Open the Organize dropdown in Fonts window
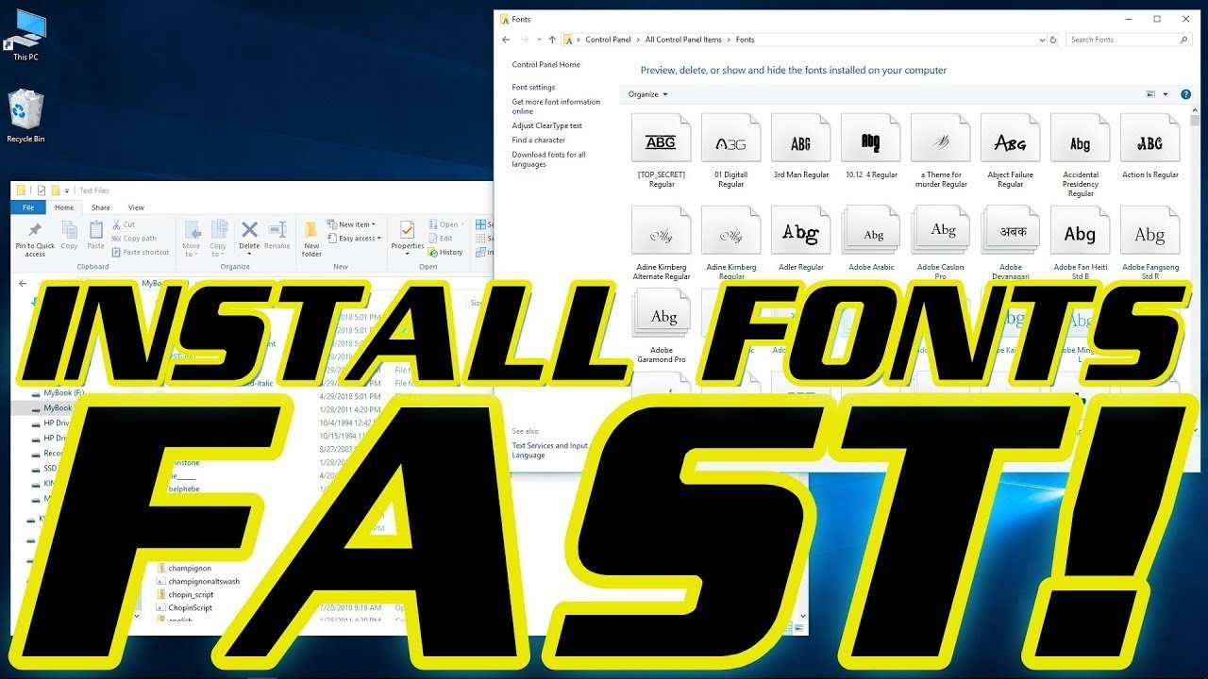This screenshot has height=679, width=1208. (x=647, y=94)
